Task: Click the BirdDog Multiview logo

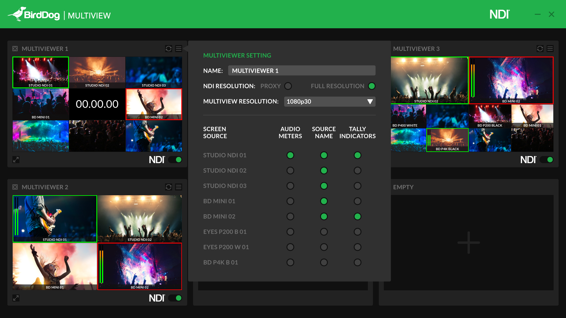Action: point(59,14)
